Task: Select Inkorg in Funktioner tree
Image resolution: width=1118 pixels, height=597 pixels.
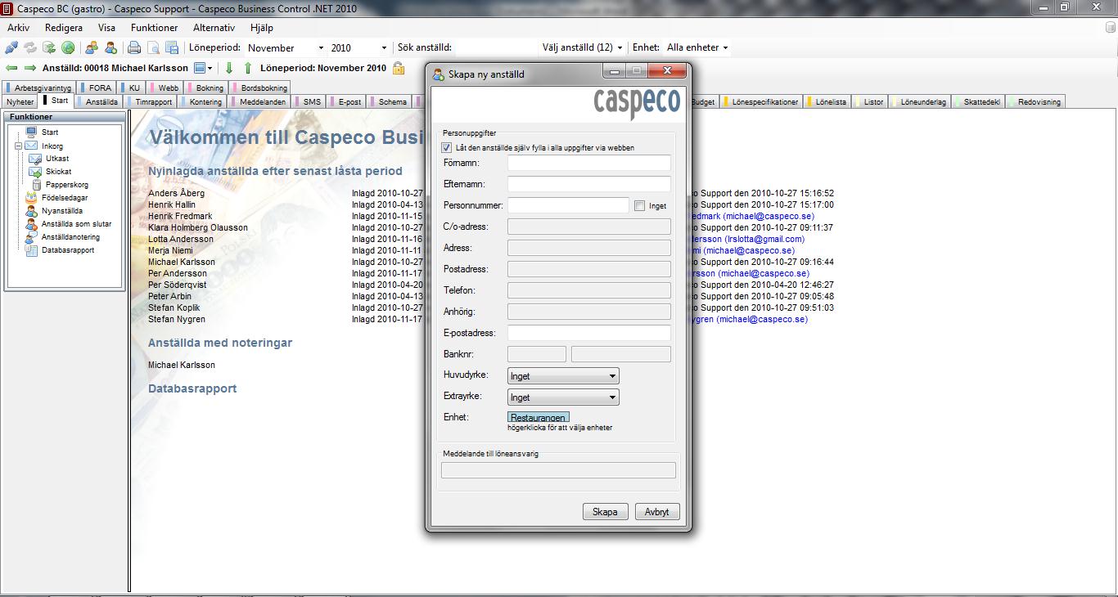Action: coord(52,146)
